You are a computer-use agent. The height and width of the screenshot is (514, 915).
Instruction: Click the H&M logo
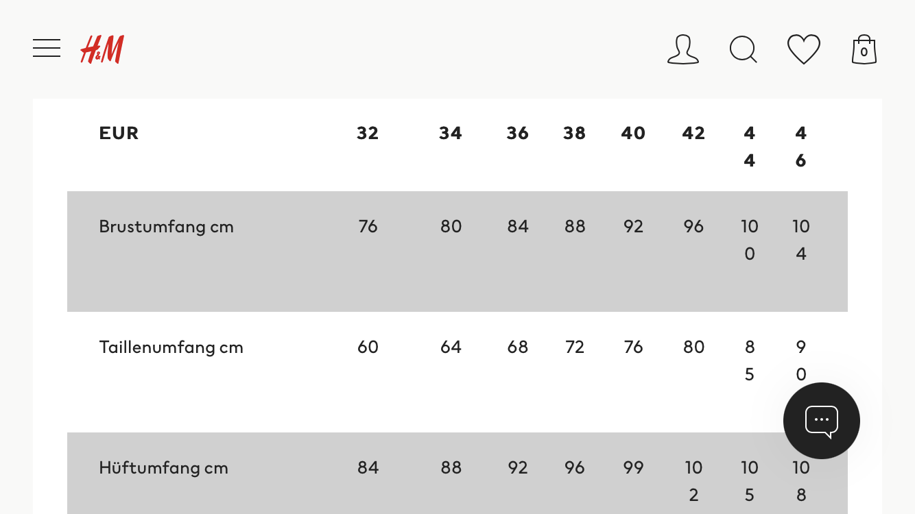point(102,49)
